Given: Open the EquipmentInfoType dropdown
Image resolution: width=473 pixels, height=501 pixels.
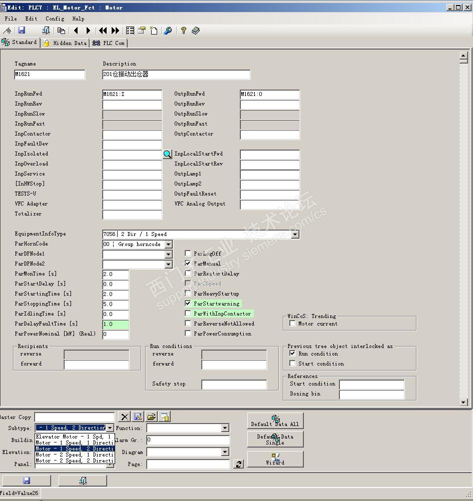Looking at the screenshot, I should point(295,234).
